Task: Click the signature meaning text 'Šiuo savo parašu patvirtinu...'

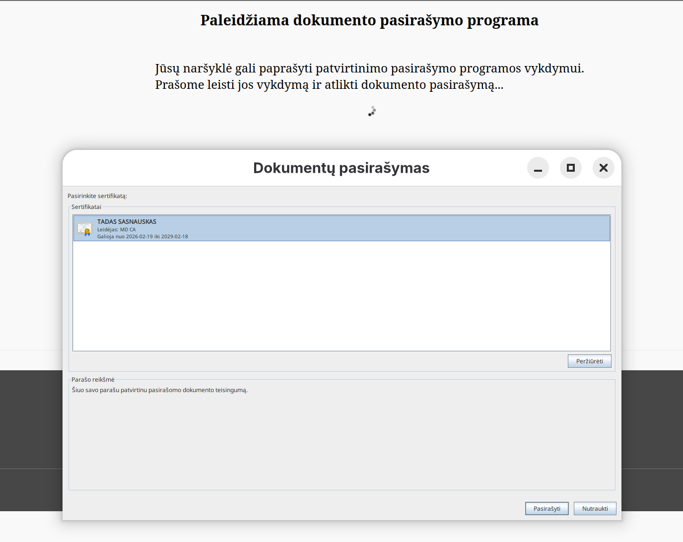Action: pos(160,390)
